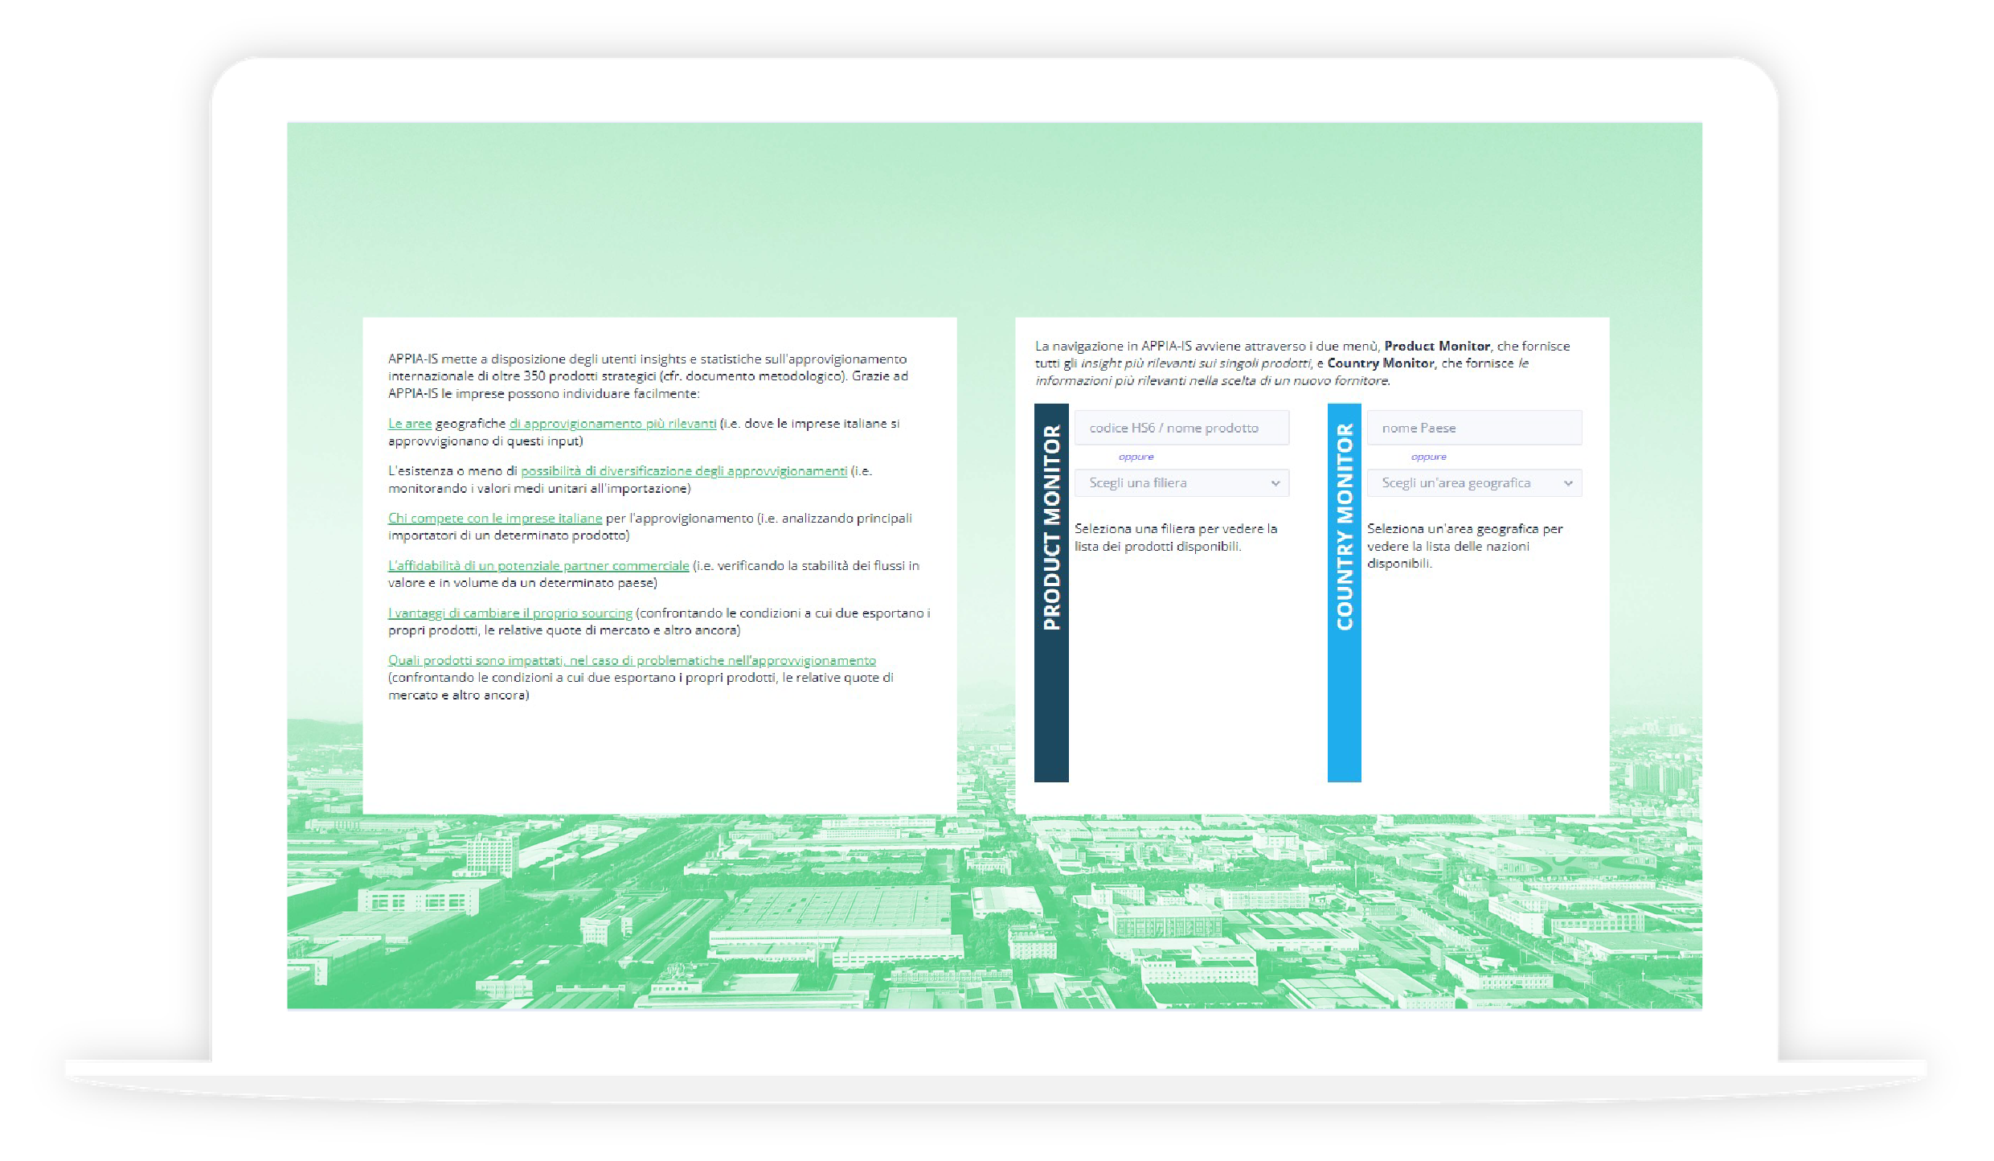Open 'I vantaggi di cambiare il proprio sourcing'
Viewport: 1994px width, 1161px height.
tap(510, 613)
